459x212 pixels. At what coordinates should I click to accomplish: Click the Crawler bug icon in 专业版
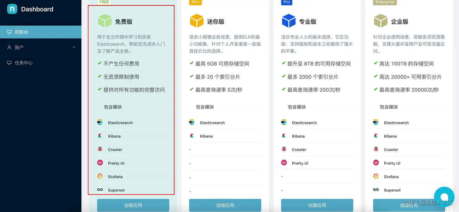(284, 149)
